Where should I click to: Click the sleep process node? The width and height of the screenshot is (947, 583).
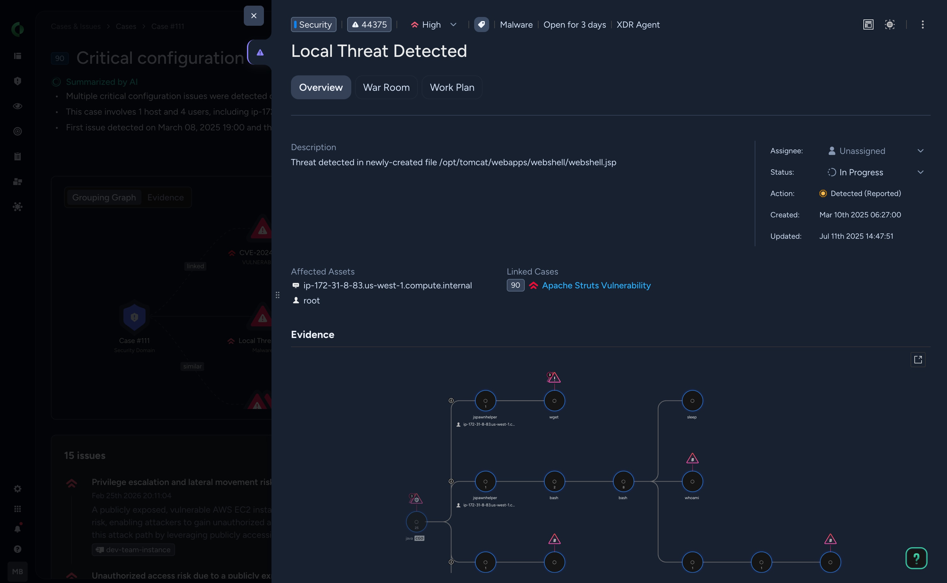(x=692, y=400)
